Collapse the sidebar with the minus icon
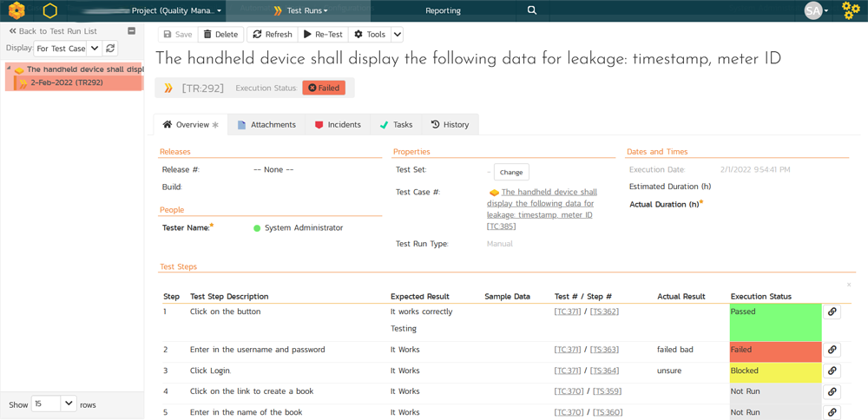Screen dimensions: 868x420 point(131,30)
